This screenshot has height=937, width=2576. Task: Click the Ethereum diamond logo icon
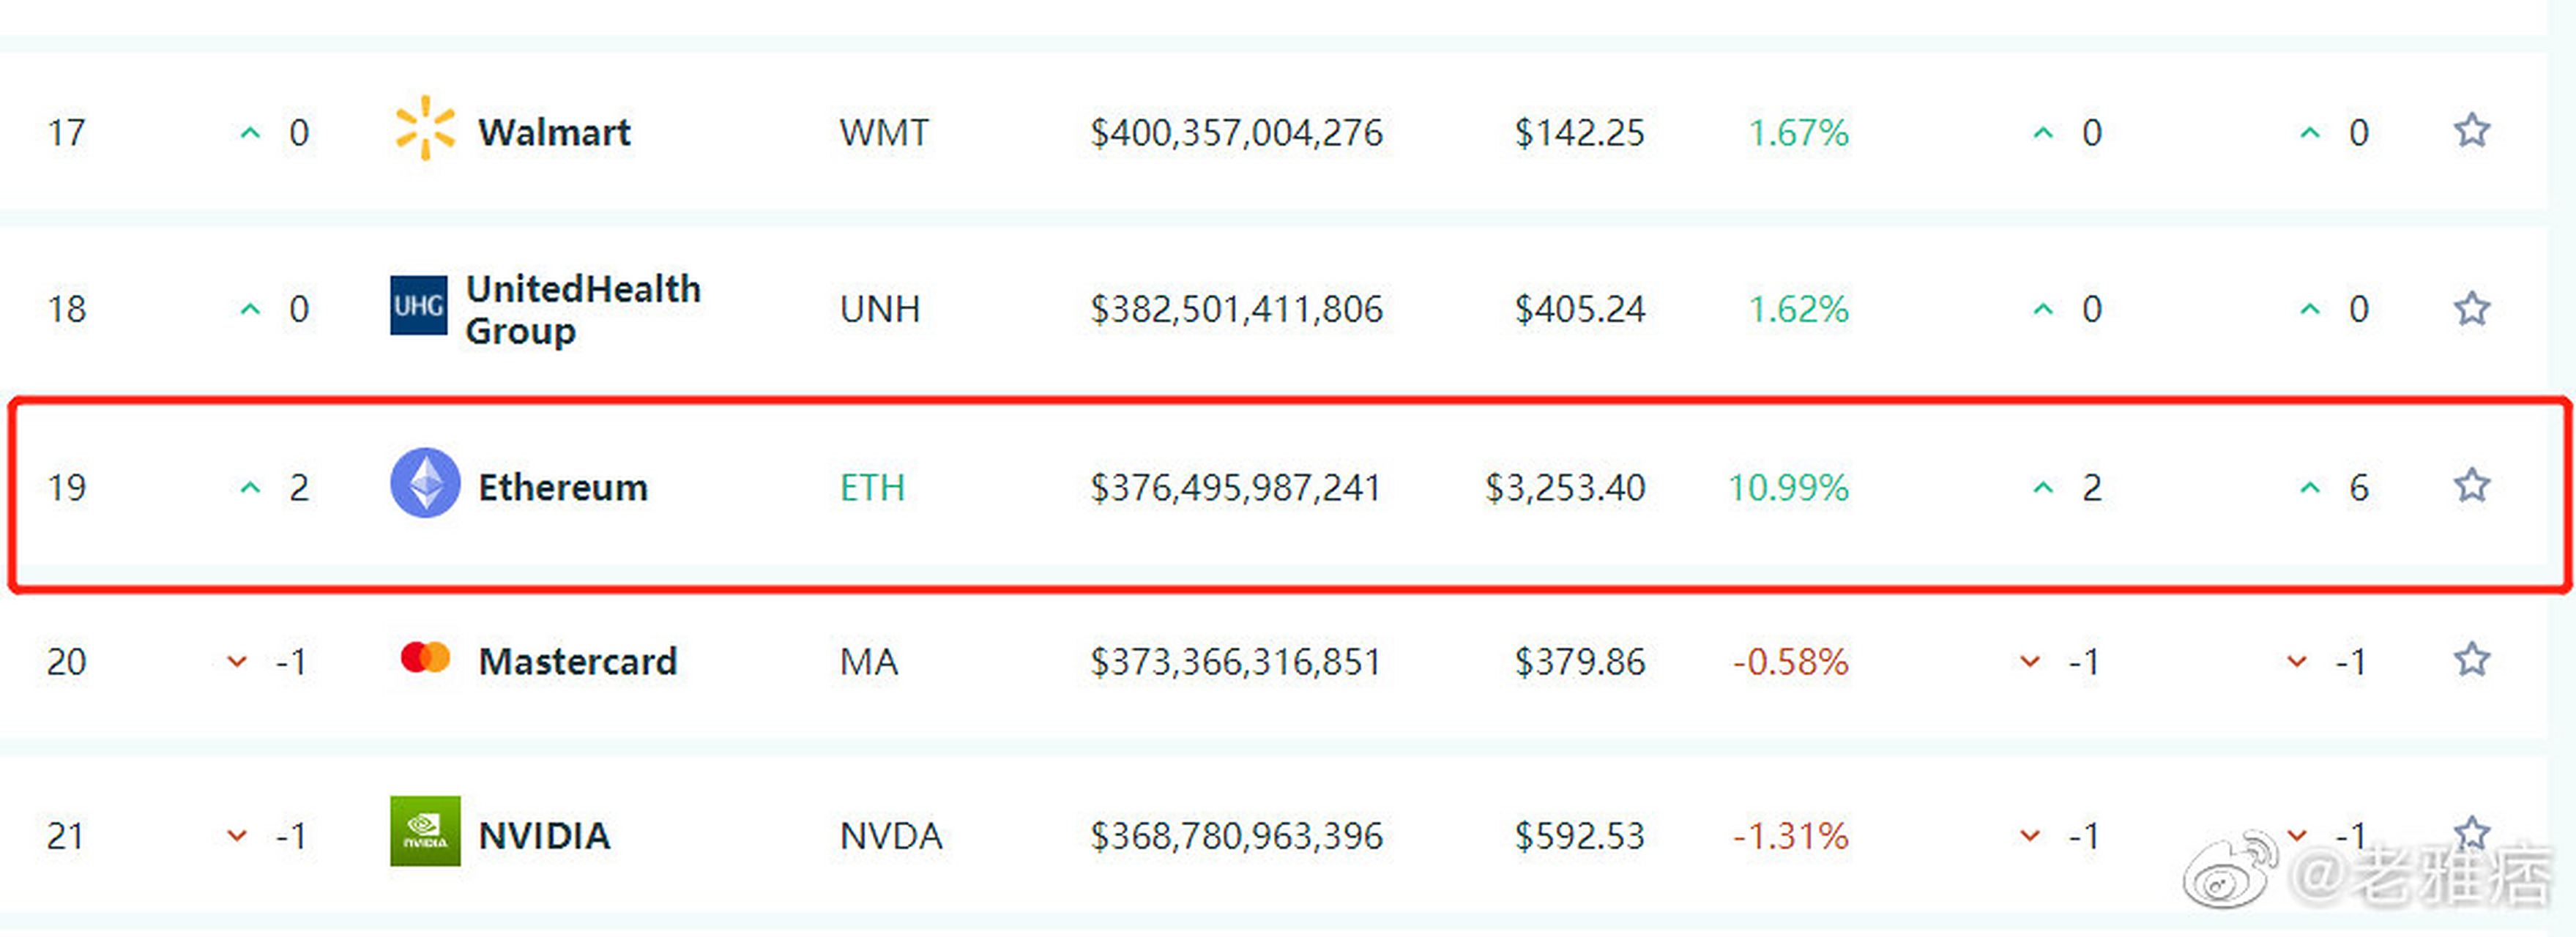coord(425,483)
